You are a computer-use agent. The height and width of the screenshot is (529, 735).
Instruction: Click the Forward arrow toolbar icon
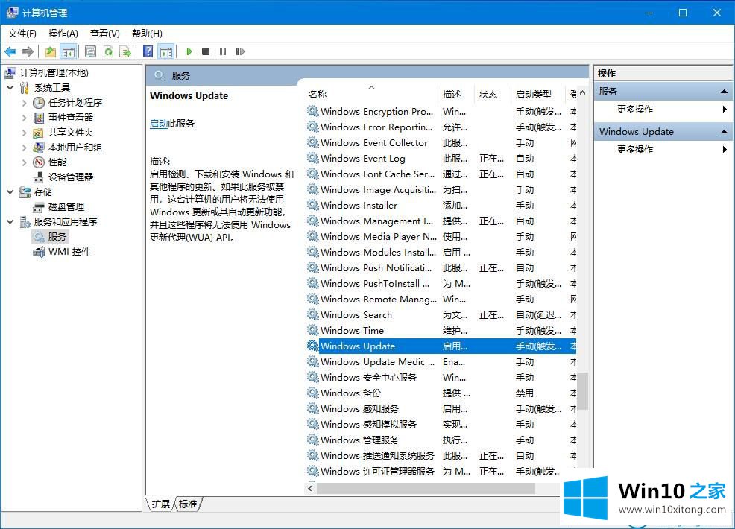click(28, 51)
